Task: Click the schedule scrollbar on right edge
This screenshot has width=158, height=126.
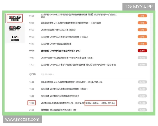Action: [151, 62]
